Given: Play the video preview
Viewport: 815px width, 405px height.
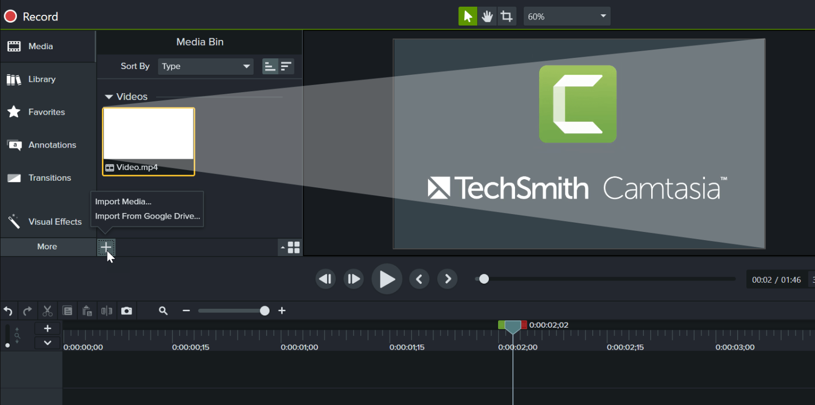Looking at the screenshot, I should (x=387, y=279).
